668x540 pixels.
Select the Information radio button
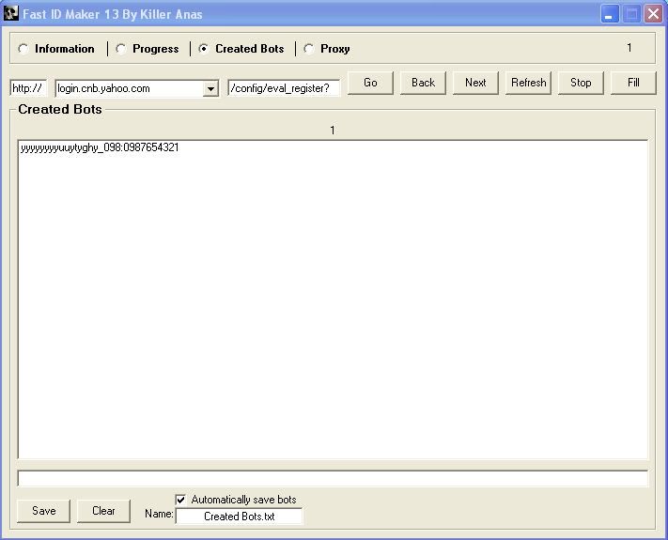point(23,49)
